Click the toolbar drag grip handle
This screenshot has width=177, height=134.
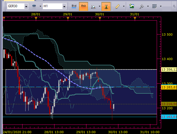[4, 6]
